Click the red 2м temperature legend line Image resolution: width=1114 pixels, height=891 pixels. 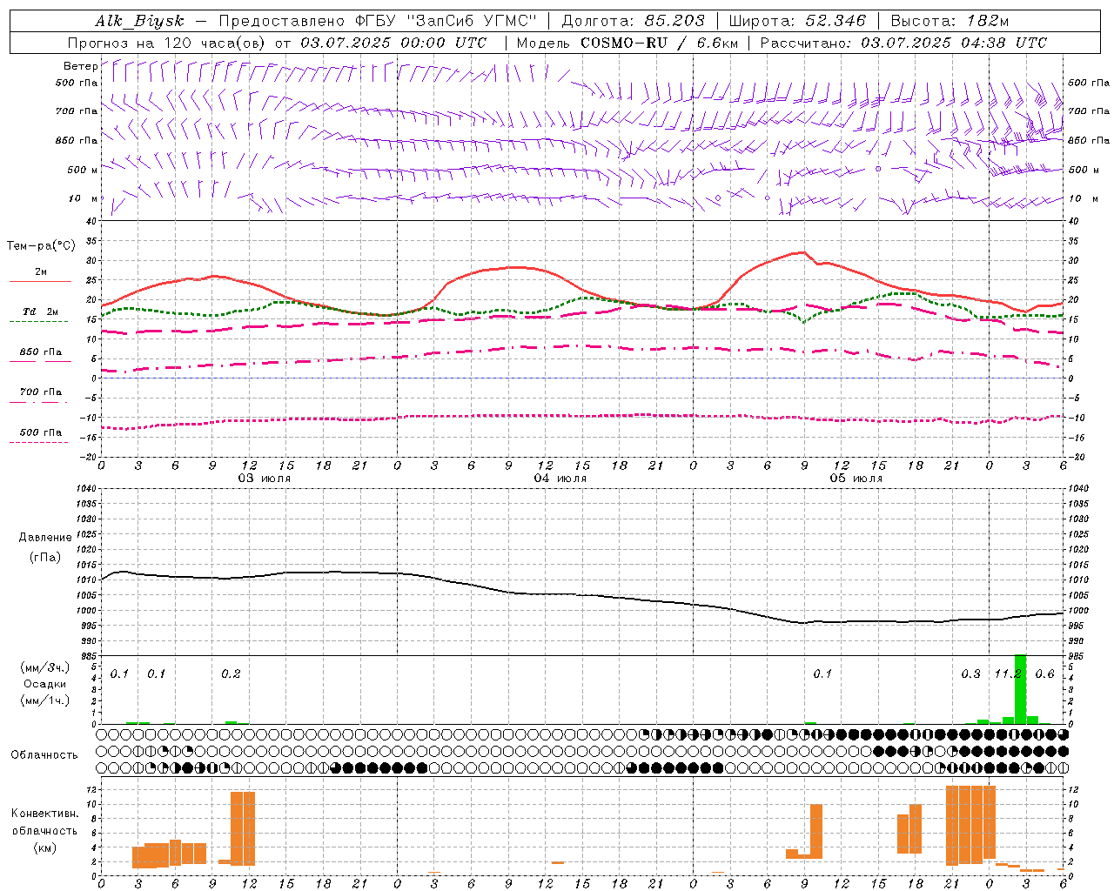40,281
